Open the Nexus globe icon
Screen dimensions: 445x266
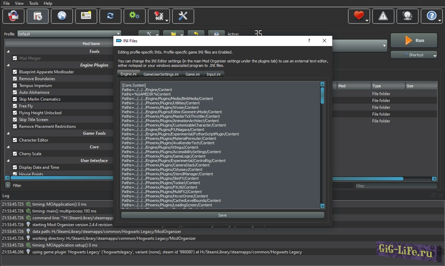[62, 16]
